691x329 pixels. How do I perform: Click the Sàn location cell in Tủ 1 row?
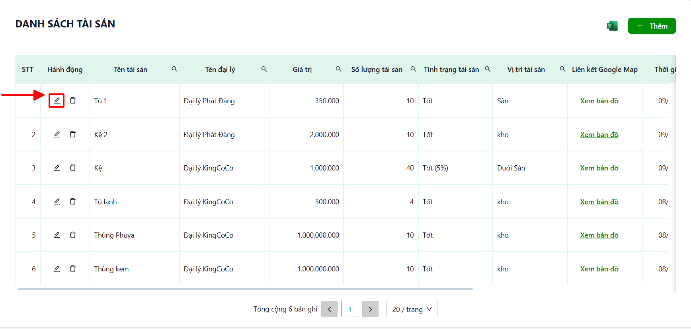coord(503,101)
